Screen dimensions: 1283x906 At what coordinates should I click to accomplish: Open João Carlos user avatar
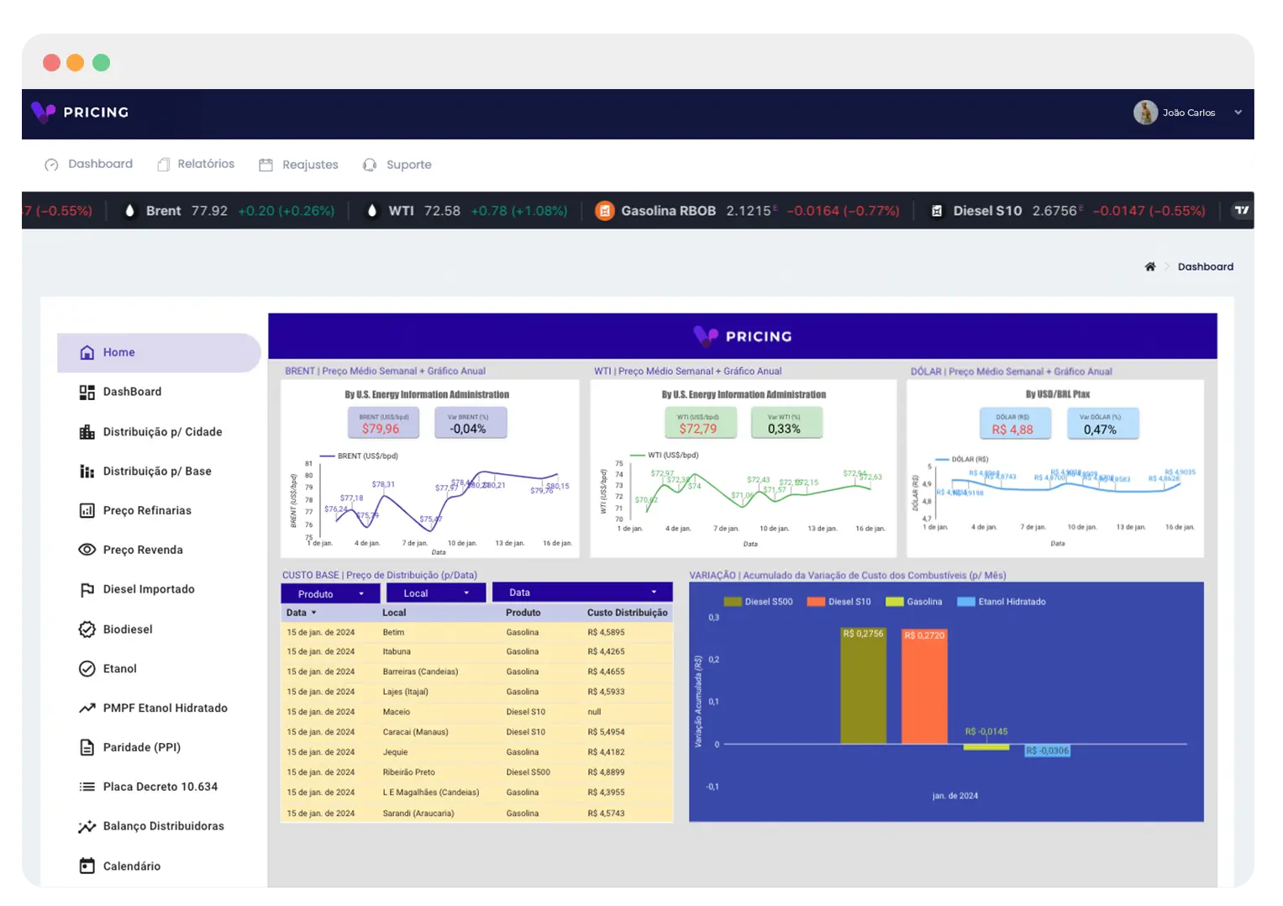point(1145,112)
